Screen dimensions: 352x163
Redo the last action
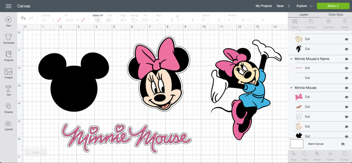(31, 18)
